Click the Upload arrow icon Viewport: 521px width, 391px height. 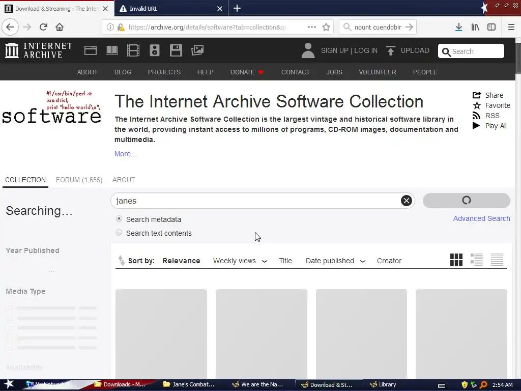tap(391, 50)
